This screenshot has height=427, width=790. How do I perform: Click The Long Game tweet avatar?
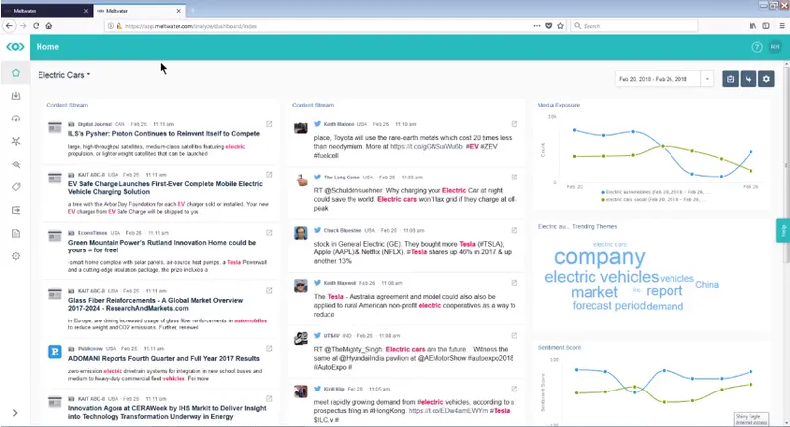tap(301, 180)
